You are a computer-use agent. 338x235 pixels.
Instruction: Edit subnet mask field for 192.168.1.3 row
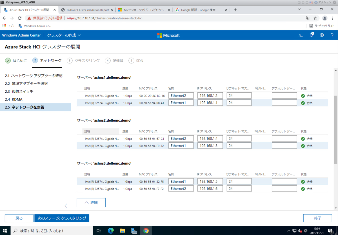239,146
